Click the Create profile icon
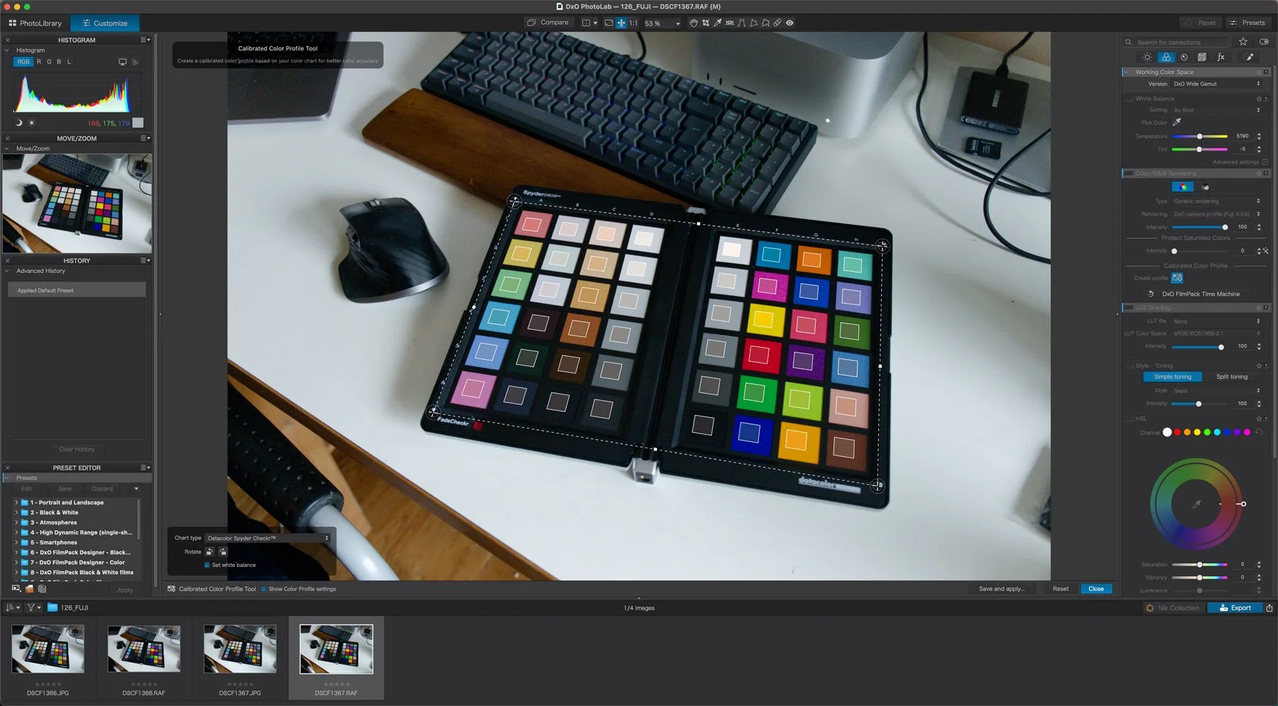 tap(1177, 277)
